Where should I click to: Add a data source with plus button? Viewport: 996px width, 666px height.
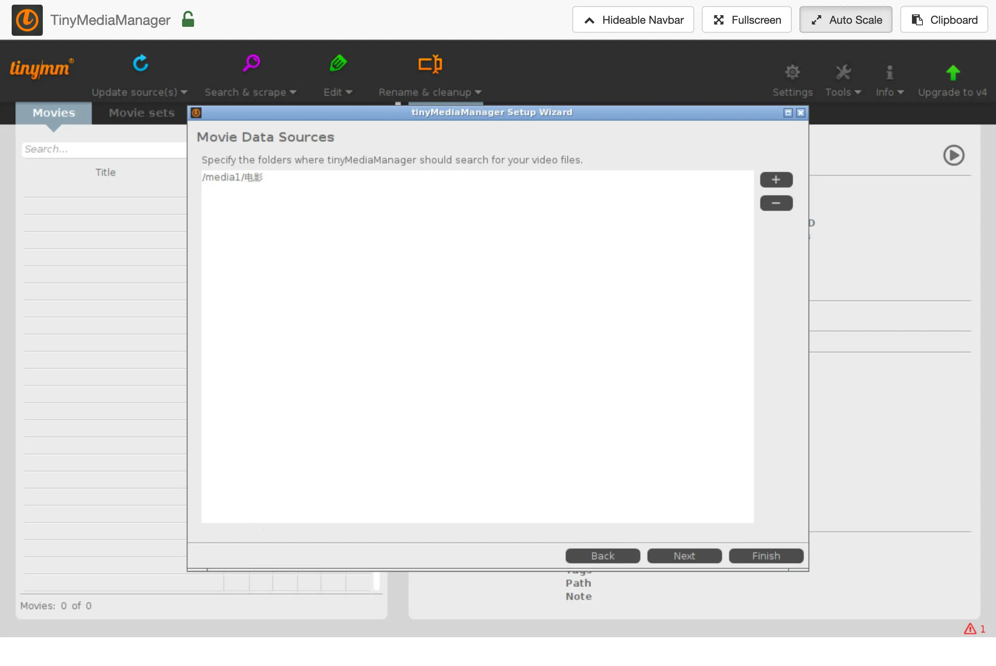click(776, 180)
